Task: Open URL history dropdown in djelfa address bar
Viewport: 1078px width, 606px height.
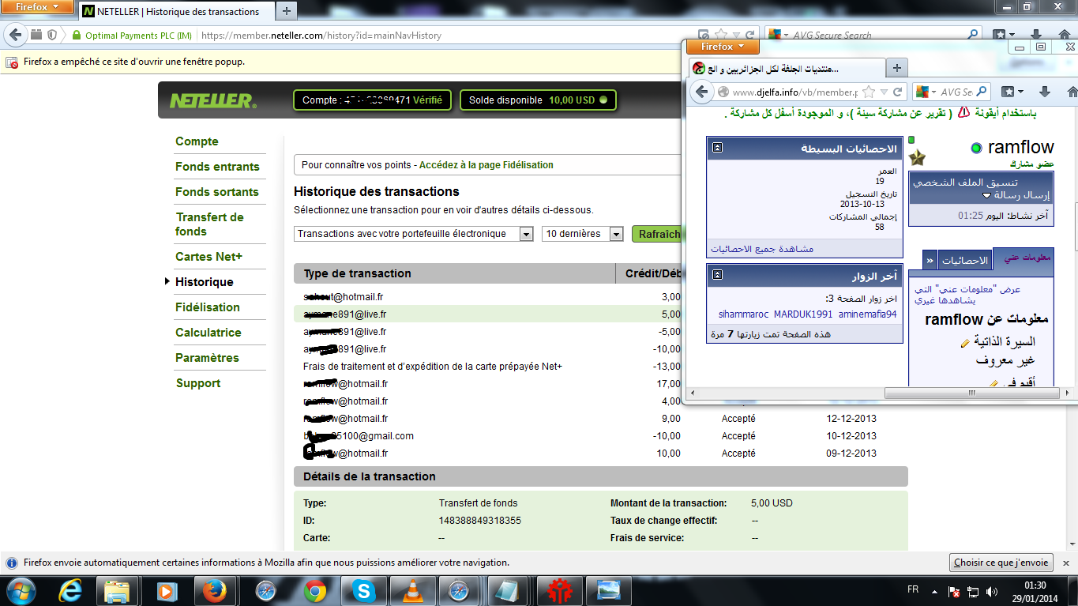Action: [884, 92]
